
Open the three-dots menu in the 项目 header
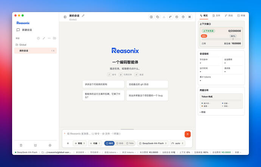pyautogui.click(x=49, y=38)
